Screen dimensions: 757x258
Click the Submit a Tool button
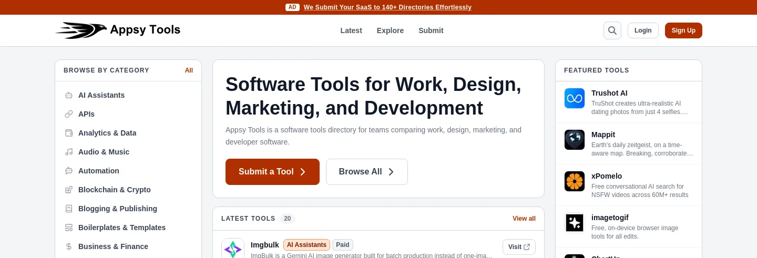pyautogui.click(x=272, y=172)
